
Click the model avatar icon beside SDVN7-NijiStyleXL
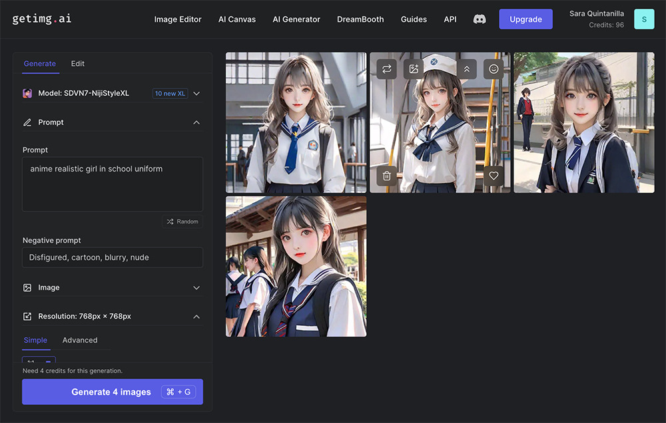[27, 93]
